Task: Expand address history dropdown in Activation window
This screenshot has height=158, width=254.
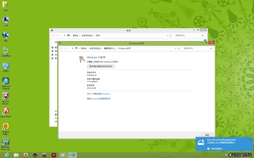Action: [175, 48]
